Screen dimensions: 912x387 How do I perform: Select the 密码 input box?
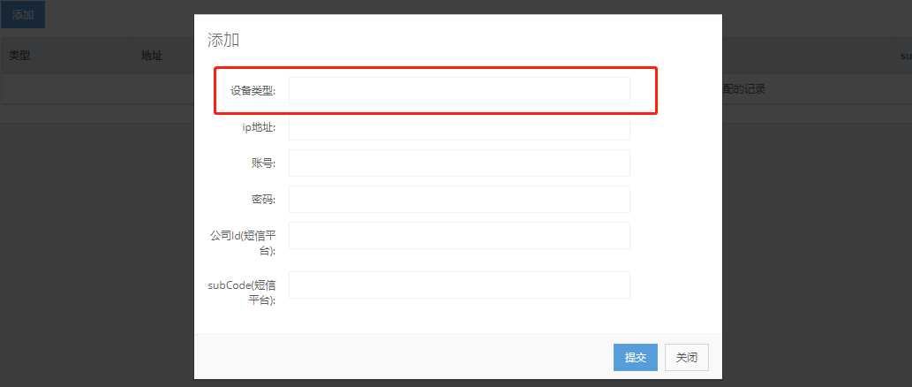[x=459, y=200]
